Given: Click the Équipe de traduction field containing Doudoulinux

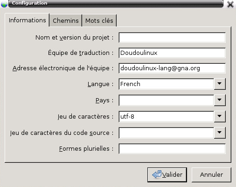Looking at the screenshot, I should [x=172, y=53].
